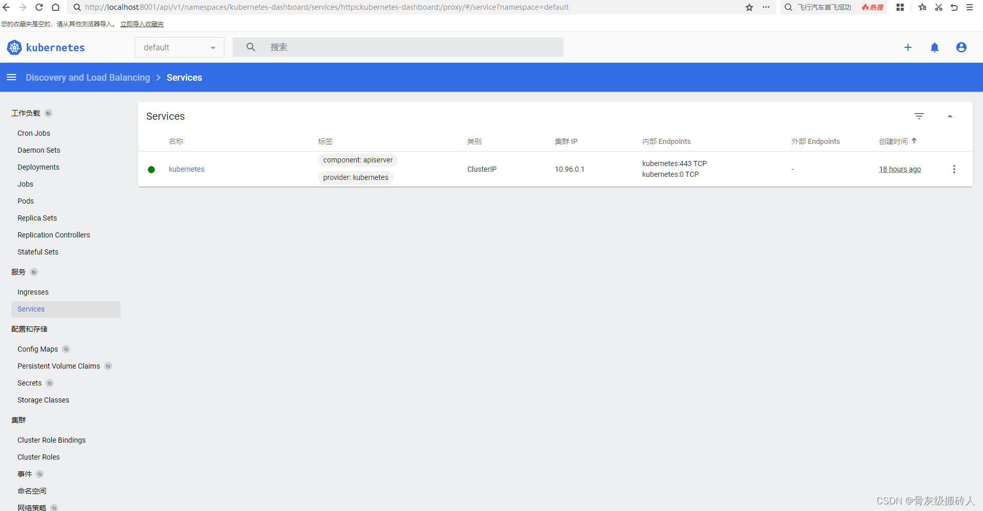Click the 配置和存储 section heading

click(29, 329)
